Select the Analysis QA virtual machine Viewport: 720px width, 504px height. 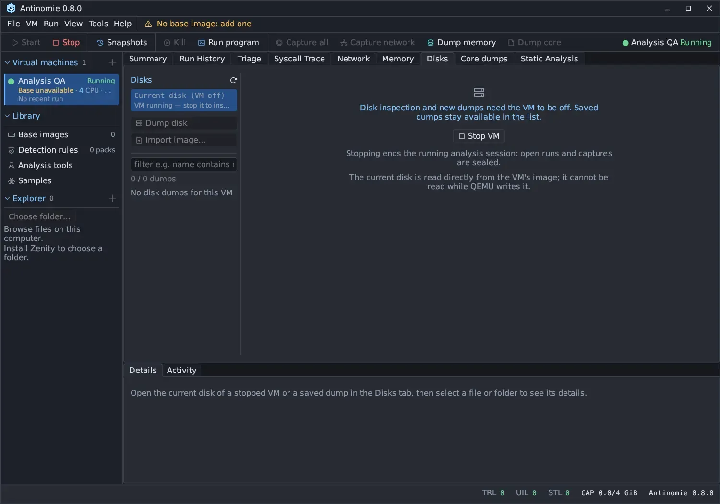pyautogui.click(x=61, y=89)
